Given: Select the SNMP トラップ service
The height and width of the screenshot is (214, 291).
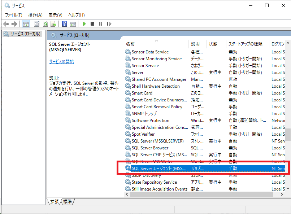Looking at the screenshot, I should 205,114.
